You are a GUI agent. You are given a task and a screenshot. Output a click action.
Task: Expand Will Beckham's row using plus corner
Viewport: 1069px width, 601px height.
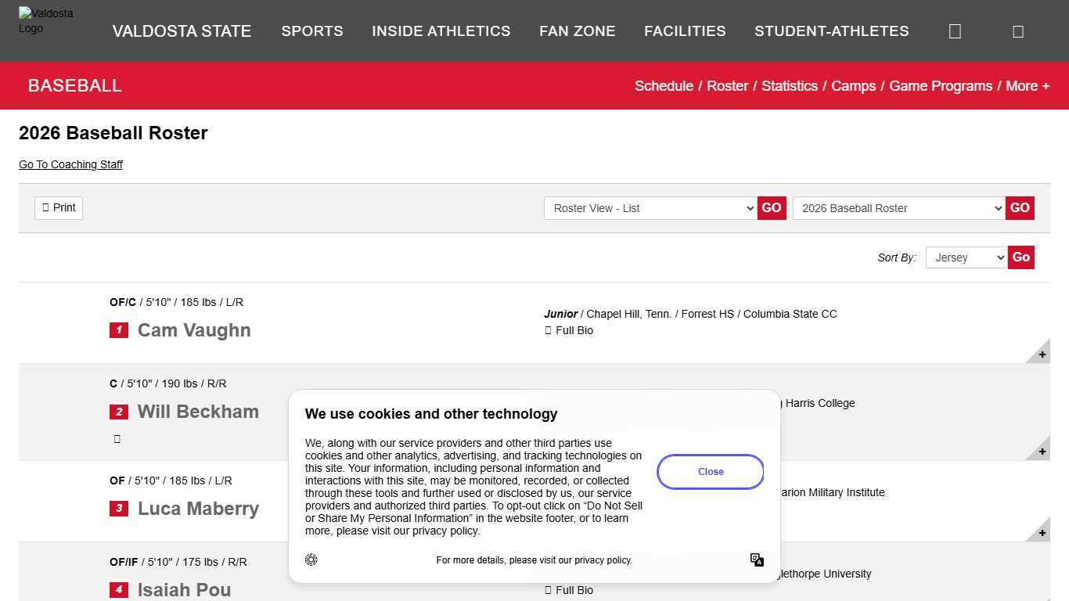[1041, 452]
